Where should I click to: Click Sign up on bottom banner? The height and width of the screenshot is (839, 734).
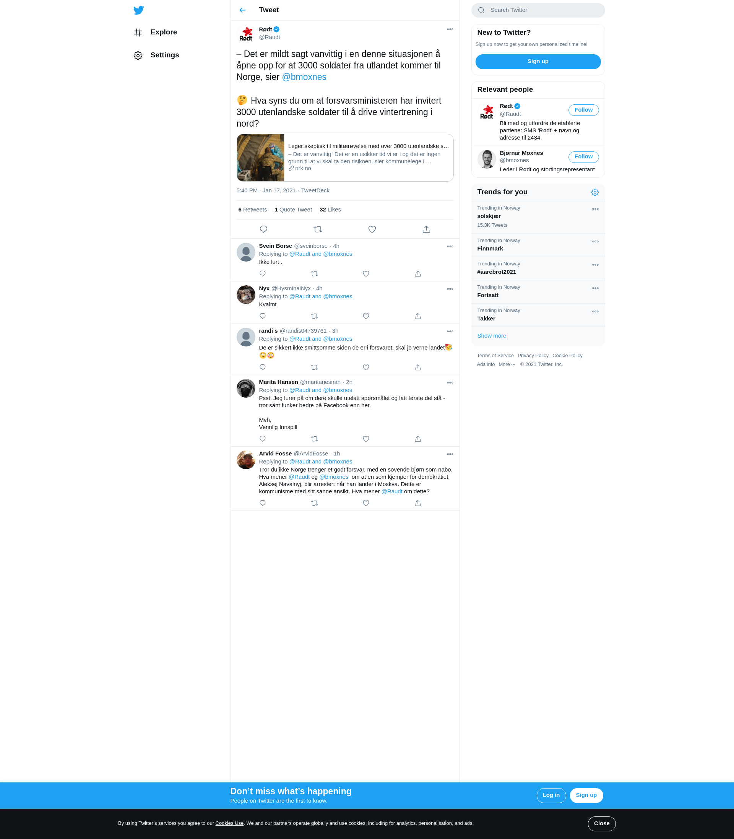[586, 795]
